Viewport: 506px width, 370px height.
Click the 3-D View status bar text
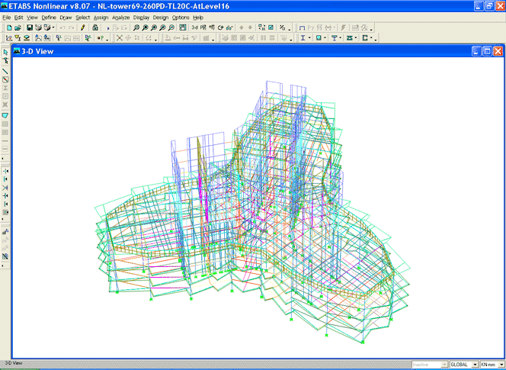14,363
